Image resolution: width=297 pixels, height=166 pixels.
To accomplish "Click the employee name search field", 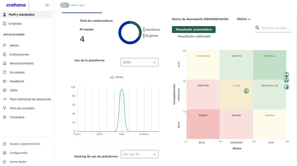I will tap(276, 28).
